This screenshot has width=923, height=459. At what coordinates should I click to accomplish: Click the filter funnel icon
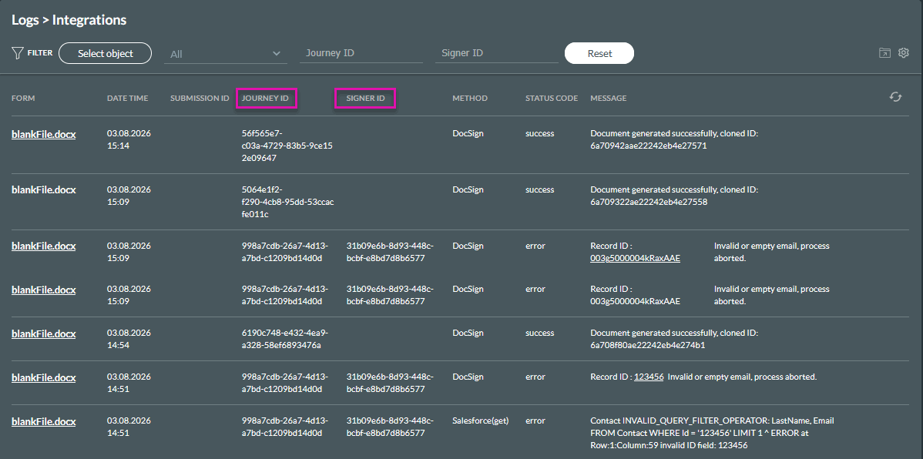tap(17, 54)
